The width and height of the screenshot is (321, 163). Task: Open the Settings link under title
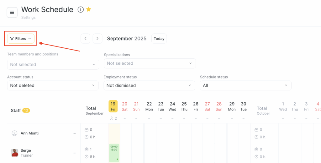pos(28,18)
